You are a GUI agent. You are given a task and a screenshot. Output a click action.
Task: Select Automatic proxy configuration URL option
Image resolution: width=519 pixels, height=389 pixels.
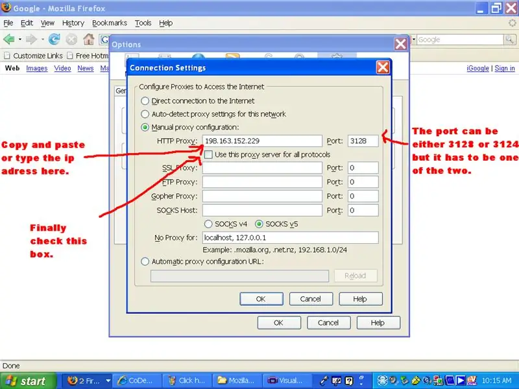(145, 261)
